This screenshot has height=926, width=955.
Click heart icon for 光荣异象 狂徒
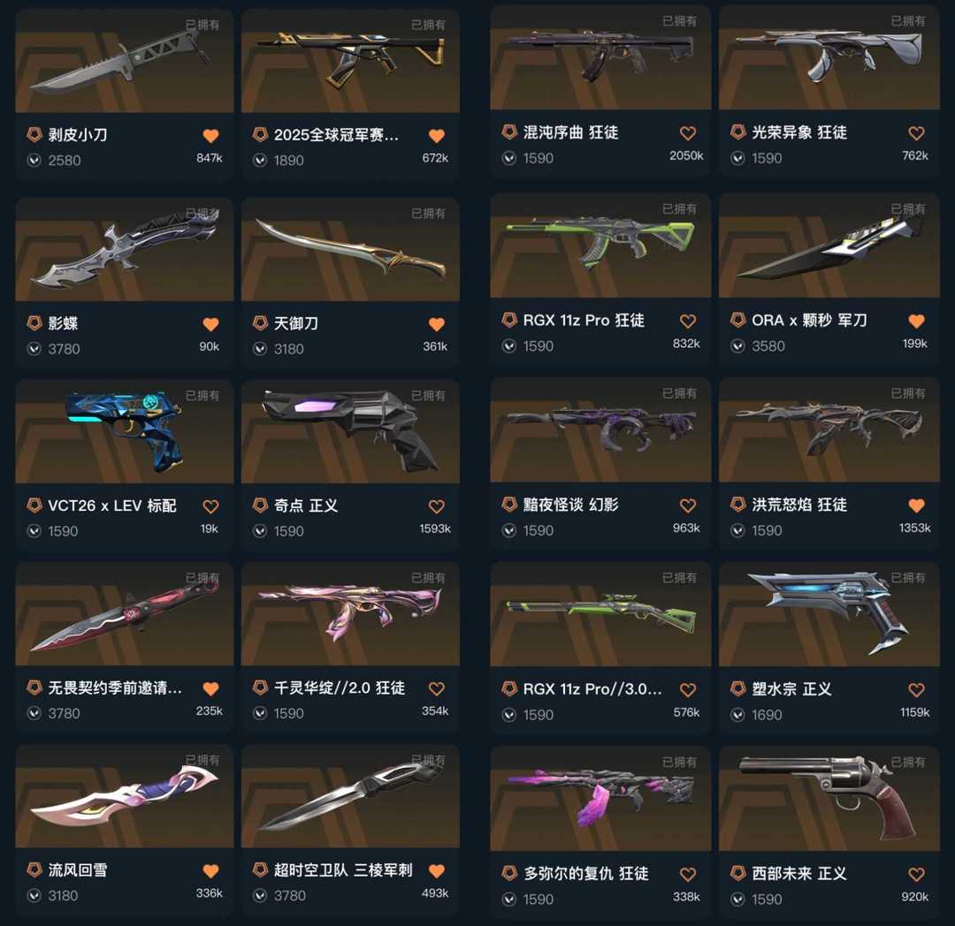916,133
